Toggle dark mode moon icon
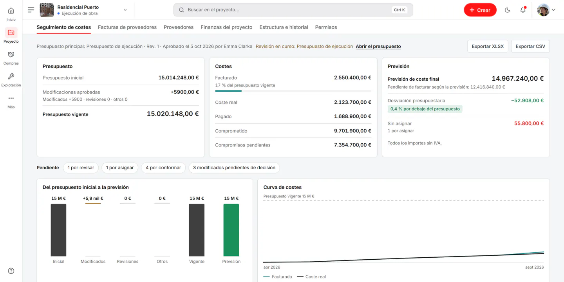The image size is (564, 282). pos(507,10)
